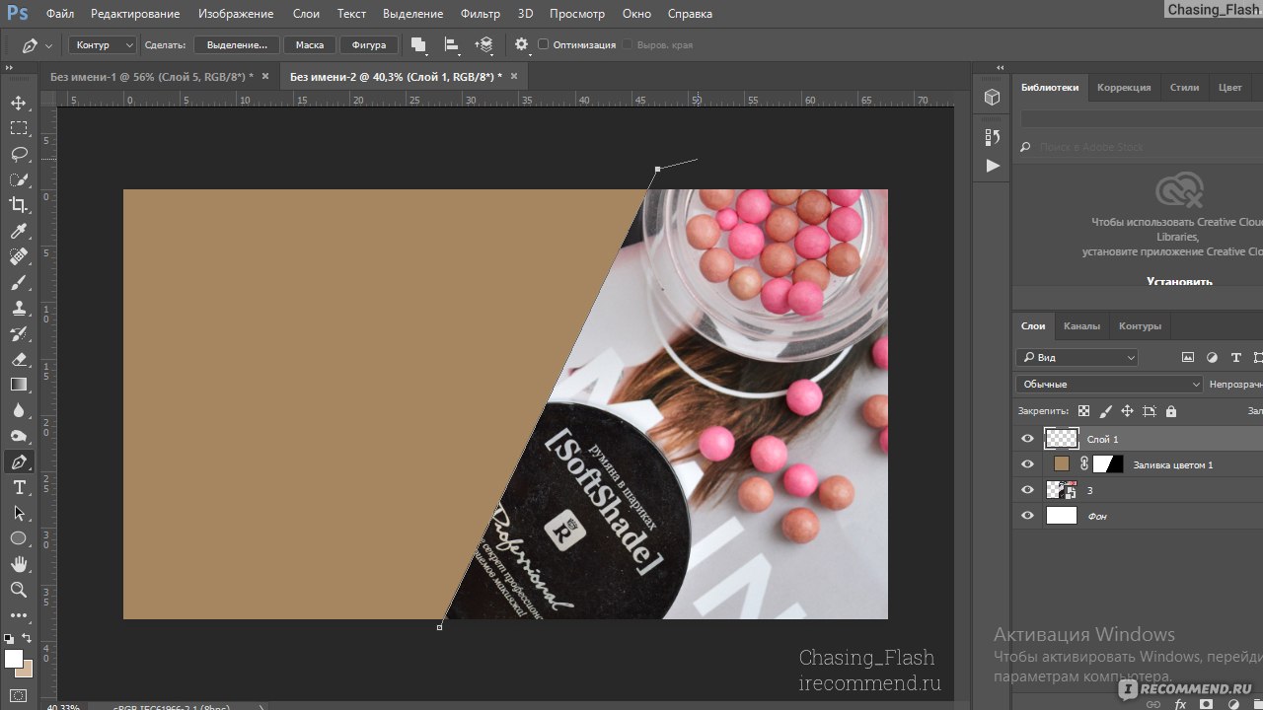Click the fill layer brown color thumbnail
The width and height of the screenshot is (1263, 710).
coord(1062,464)
